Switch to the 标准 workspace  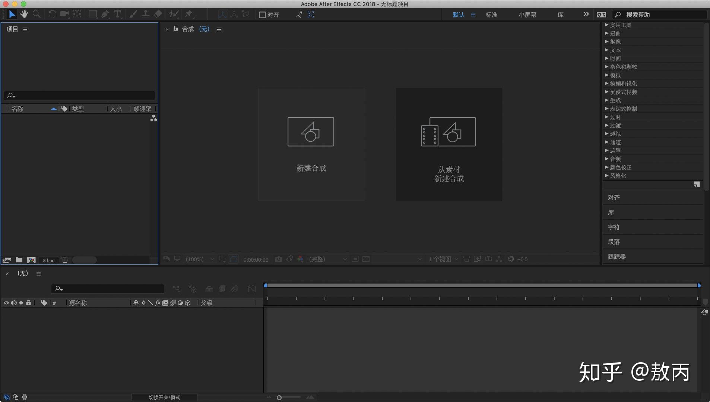coord(492,15)
